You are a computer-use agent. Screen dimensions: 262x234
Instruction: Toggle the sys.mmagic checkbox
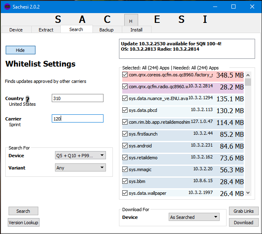[x=125, y=169]
